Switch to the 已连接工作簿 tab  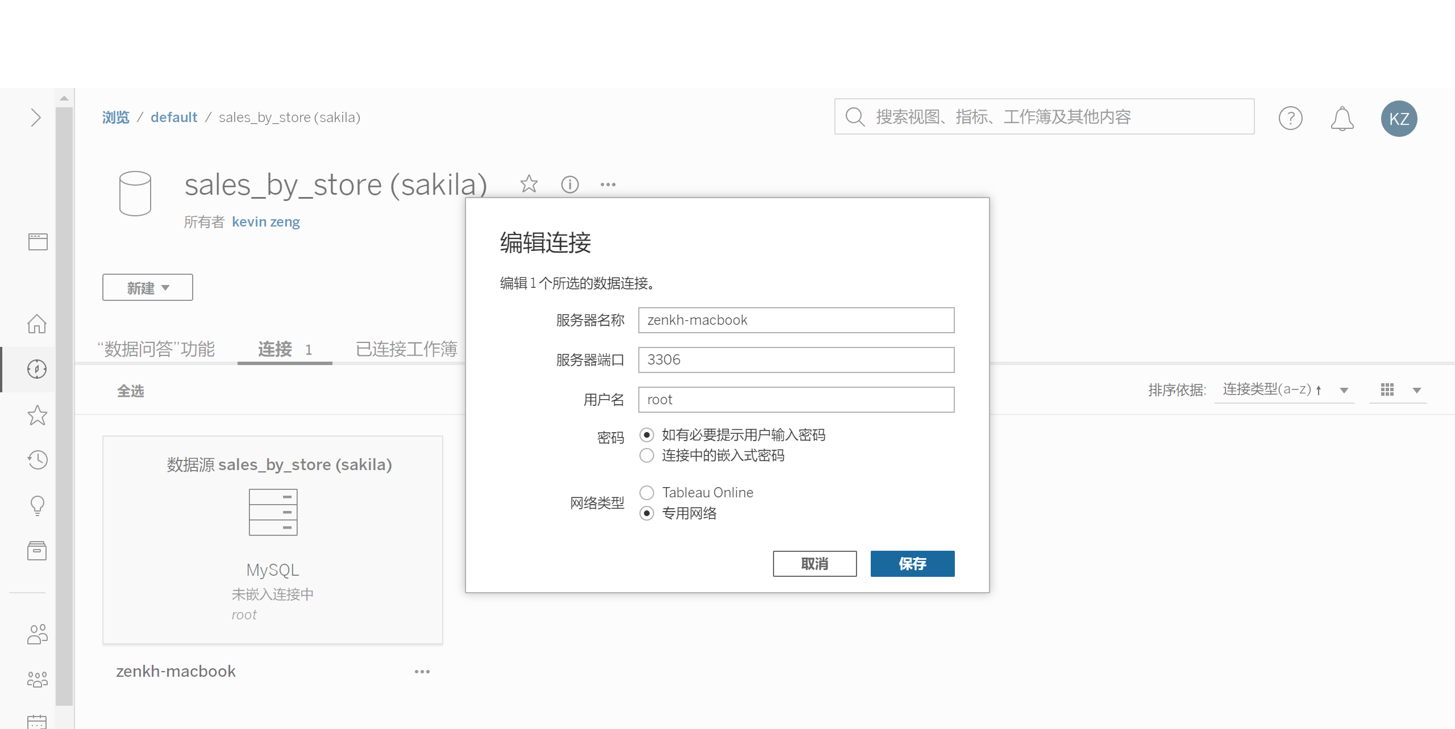pyautogui.click(x=406, y=349)
